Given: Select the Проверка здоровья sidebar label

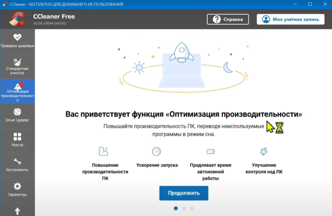Looking at the screenshot, I should click(17, 46).
